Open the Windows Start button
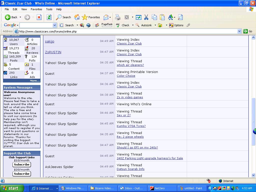The height and width of the screenshot is (192, 256). point(12,188)
